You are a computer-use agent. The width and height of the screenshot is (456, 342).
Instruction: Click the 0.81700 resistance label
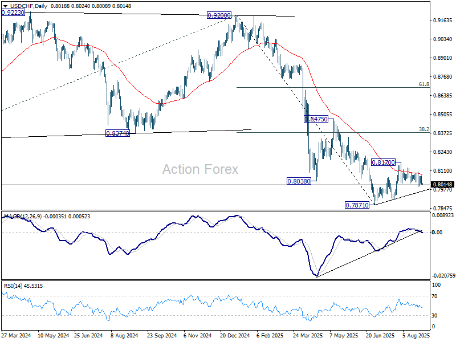[x=382, y=162]
